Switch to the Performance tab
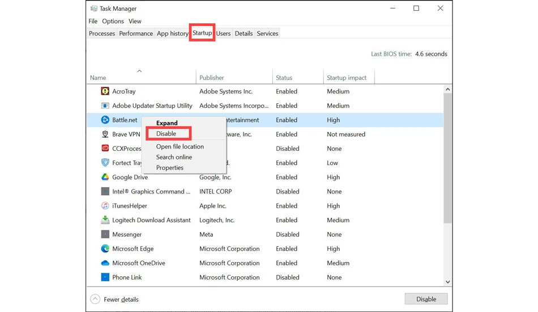 (x=136, y=33)
